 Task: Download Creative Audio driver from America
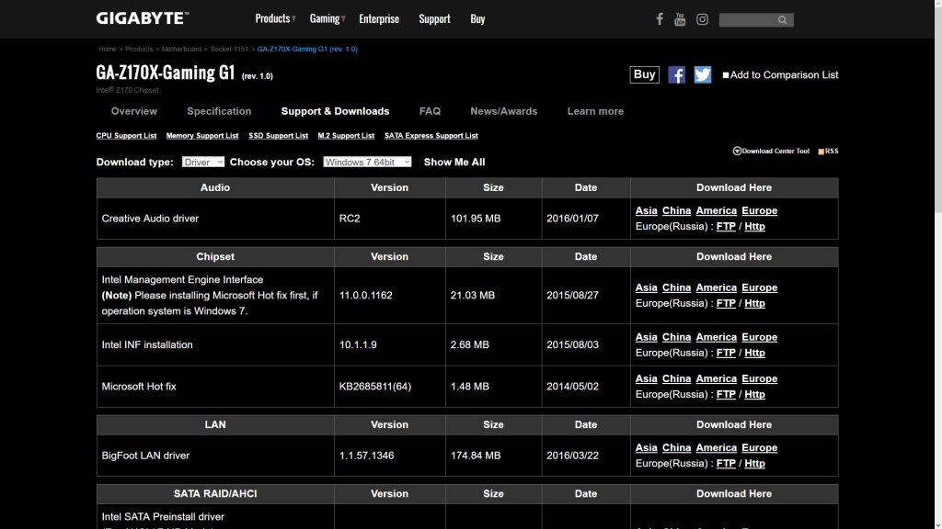pos(716,210)
